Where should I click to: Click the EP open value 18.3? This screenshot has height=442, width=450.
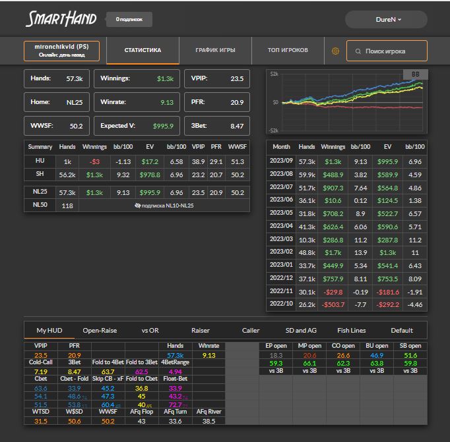click(276, 356)
